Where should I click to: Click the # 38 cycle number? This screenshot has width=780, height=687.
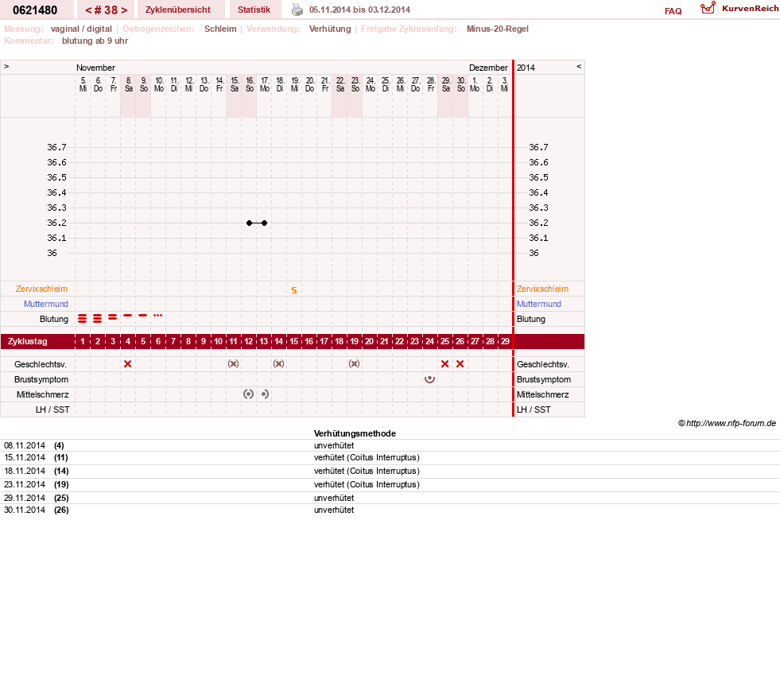pyautogui.click(x=106, y=10)
